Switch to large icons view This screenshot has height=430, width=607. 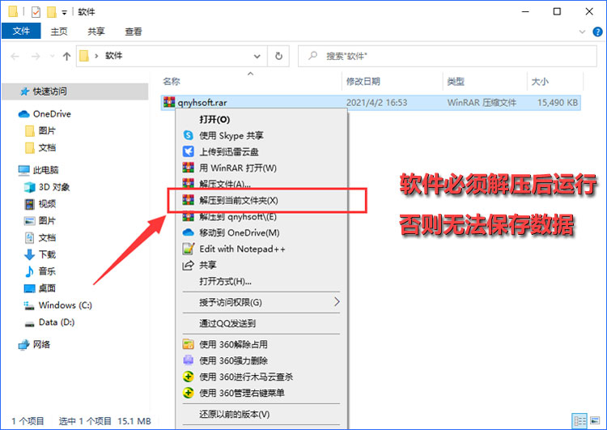coord(595,421)
